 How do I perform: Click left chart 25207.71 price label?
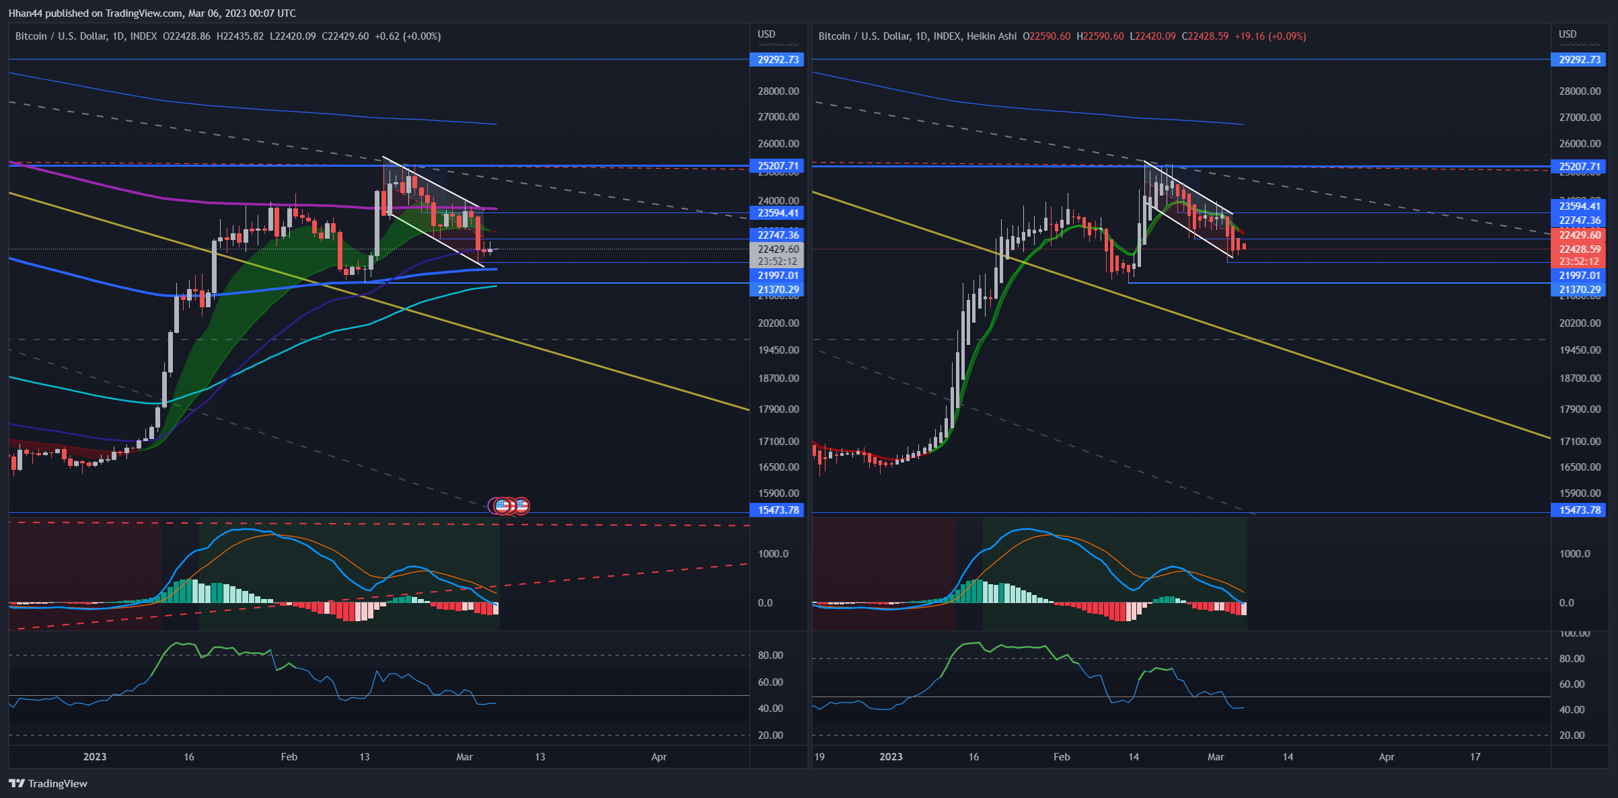tap(777, 166)
